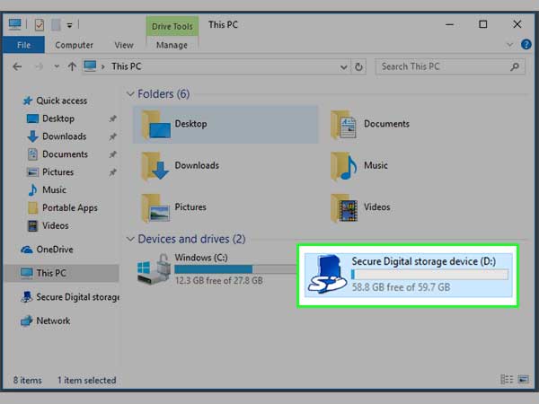Viewport: 539px width, 404px height.
Task: Select the Videos folder icon in Folders
Action: click(x=344, y=208)
